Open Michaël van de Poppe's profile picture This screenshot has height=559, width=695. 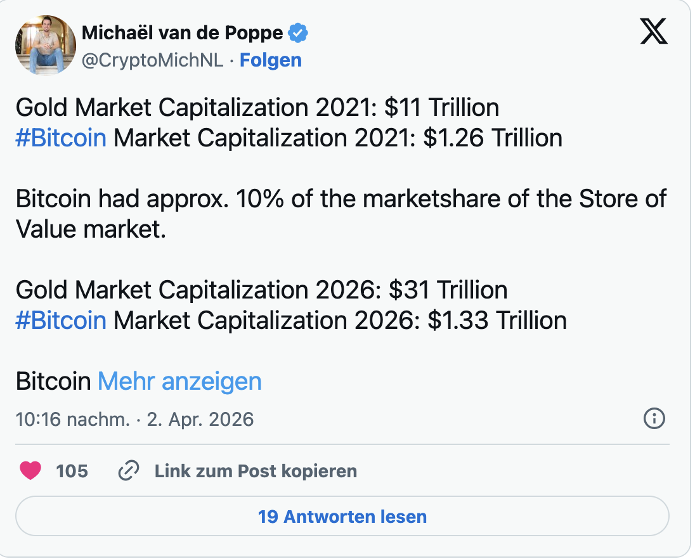(x=44, y=44)
